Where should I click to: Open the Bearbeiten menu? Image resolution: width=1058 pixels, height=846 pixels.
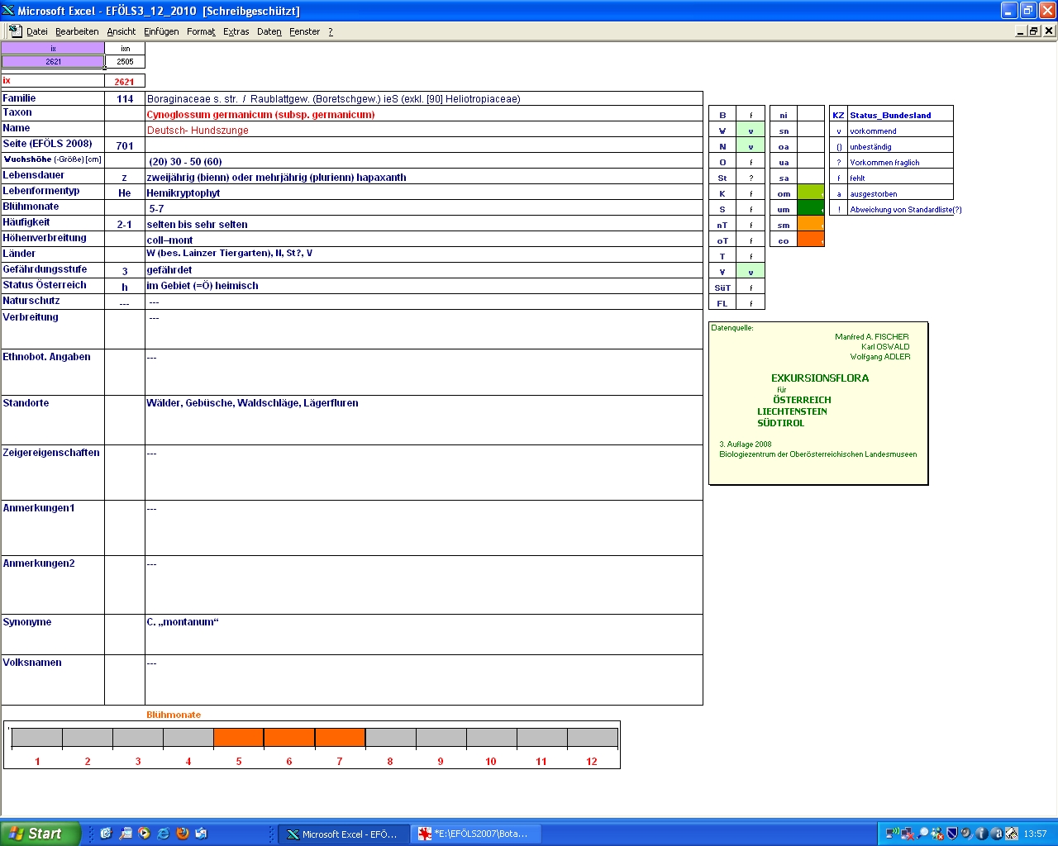[77, 31]
